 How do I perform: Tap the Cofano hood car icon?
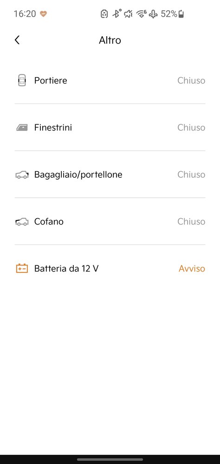click(x=22, y=222)
